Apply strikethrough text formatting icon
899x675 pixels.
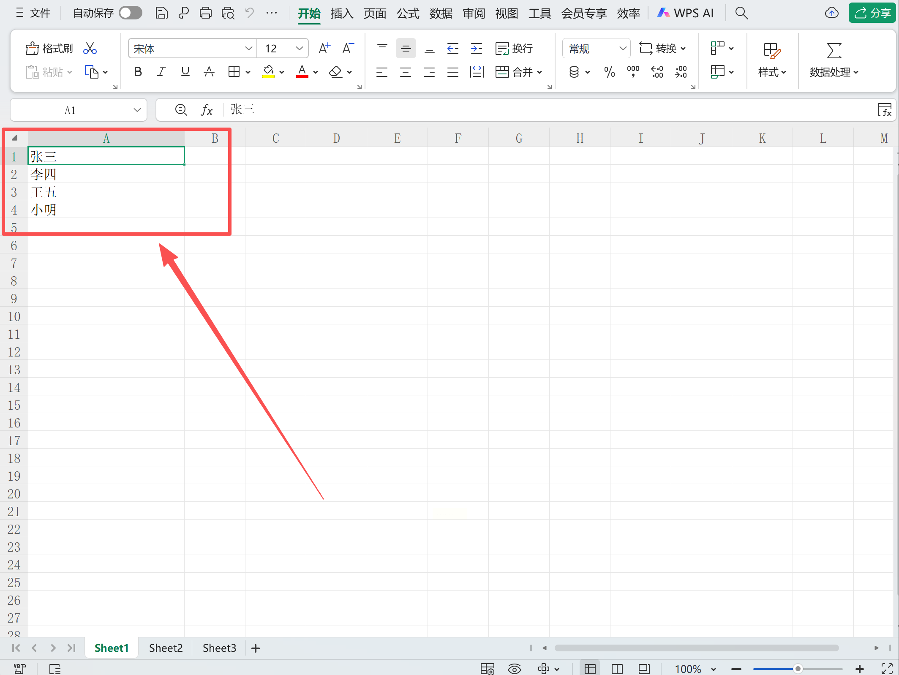[209, 72]
